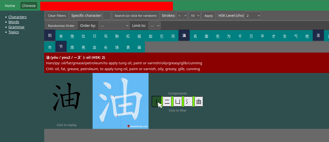Select the character 平 tile
The image size is (329, 142).
pos(262,36)
